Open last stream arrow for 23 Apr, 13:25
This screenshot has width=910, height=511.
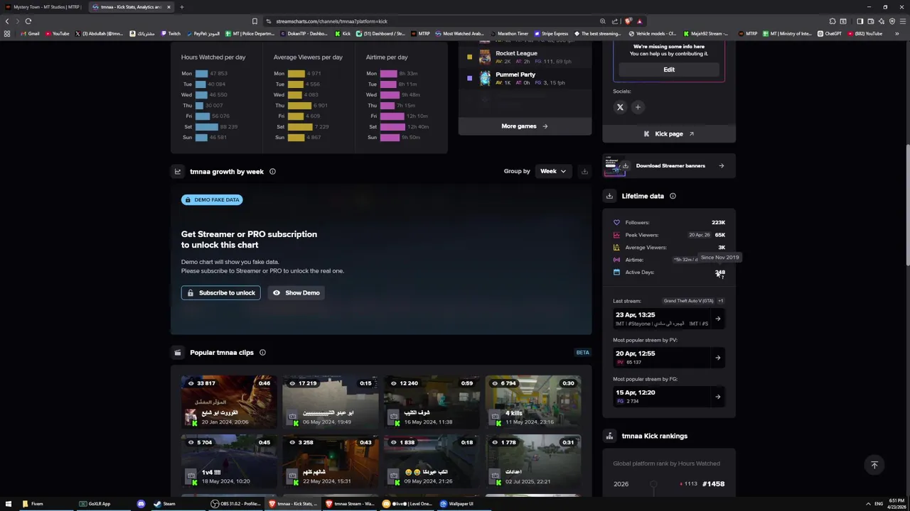[x=717, y=319]
